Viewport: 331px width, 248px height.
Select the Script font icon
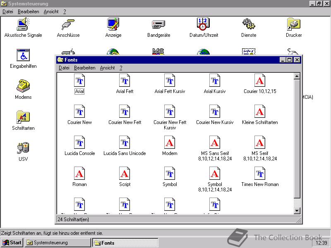tap(125, 173)
